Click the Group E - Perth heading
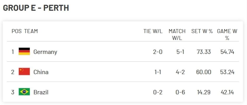The image size is (247, 105). [x=36, y=8]
